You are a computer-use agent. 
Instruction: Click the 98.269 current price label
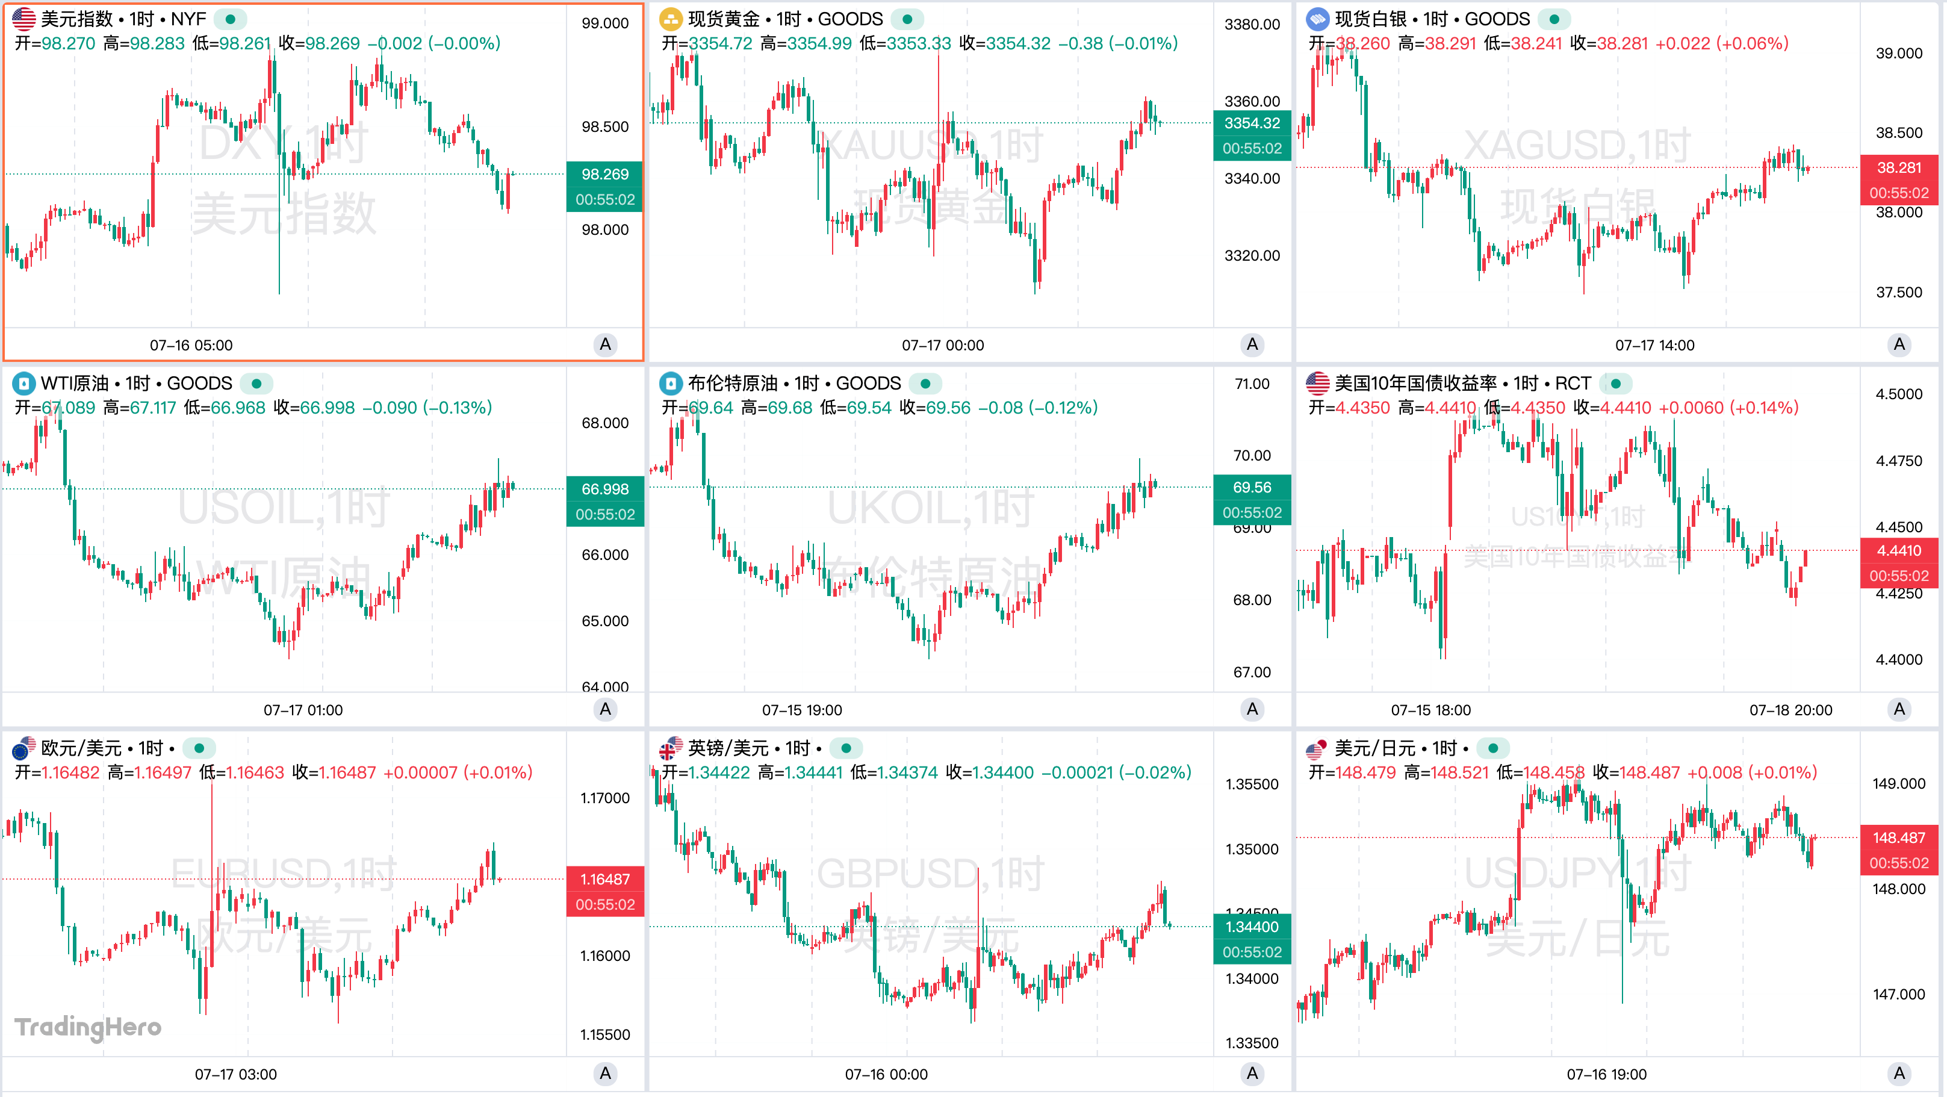(604, 174)
